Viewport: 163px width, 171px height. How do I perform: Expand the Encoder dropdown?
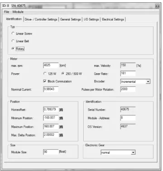pyautogui.click(x=148, y=81)
